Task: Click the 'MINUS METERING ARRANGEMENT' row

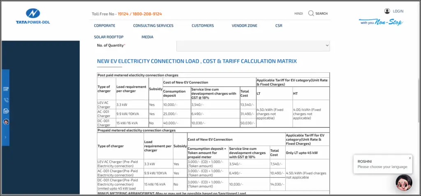Action: point(213,193)
